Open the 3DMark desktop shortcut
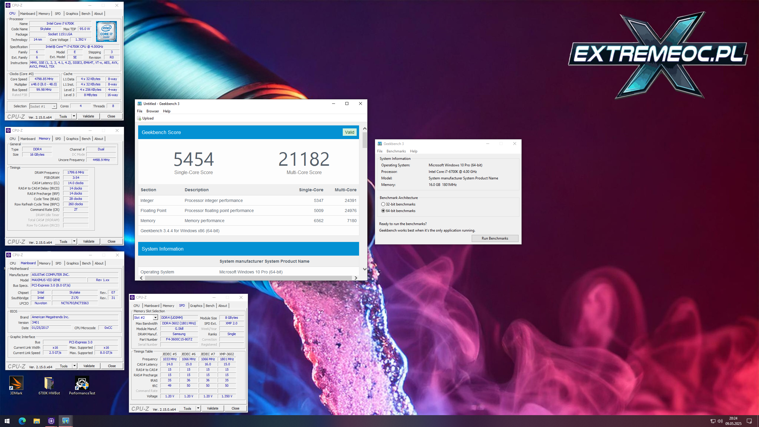 click(x=16, y=383)
